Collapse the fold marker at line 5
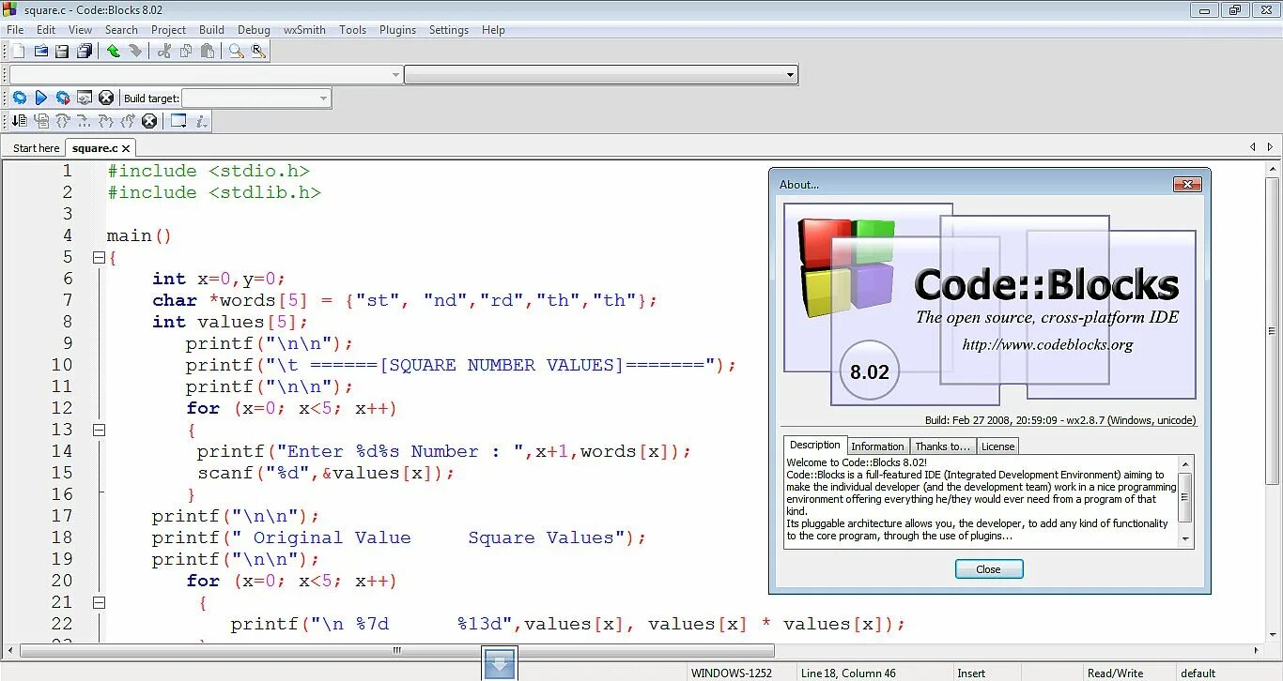The width and height of the screenshot is (1283, 681). click(x=99, y=257)
